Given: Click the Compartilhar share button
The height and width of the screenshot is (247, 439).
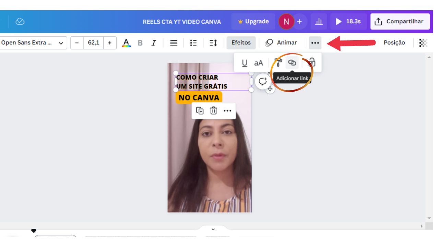Looking at the screenshot, I should coord(400,22).
